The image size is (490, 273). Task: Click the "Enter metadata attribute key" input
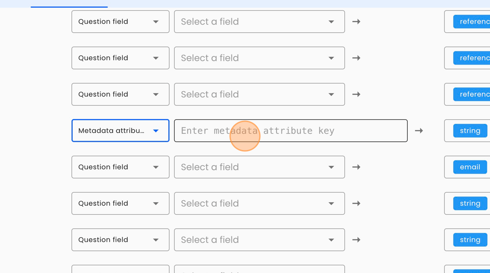(290, 131)
